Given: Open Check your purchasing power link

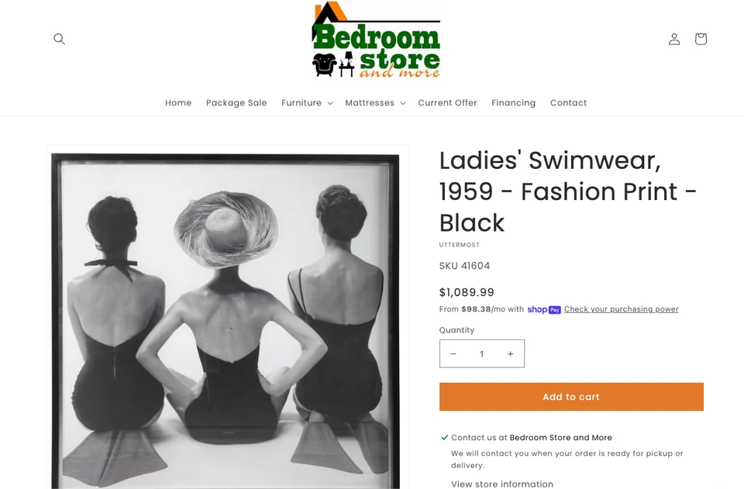Looking at the screenshot, I should point(621,309).
